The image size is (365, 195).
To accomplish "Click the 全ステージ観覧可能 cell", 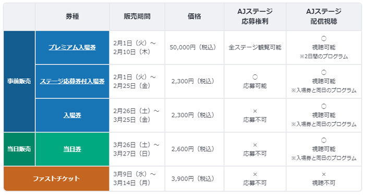I will pos(255,48).
